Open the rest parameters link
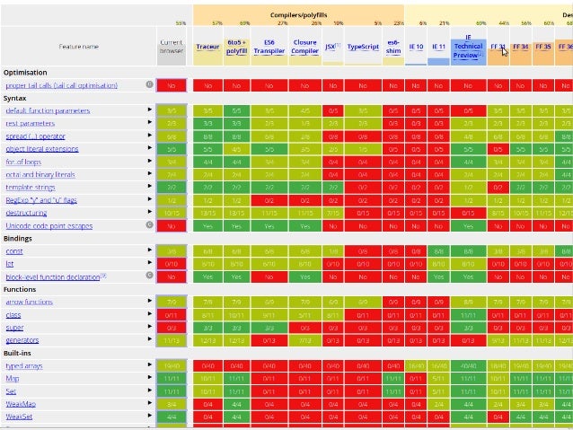Viewport: 573px width, 430px height. [31, 123]
